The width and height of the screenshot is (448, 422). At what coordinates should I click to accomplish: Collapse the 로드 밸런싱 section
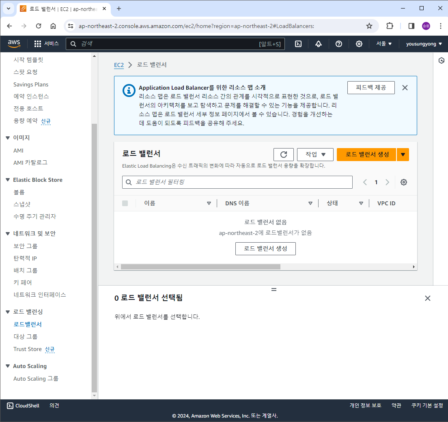click(x=8, y=312)
